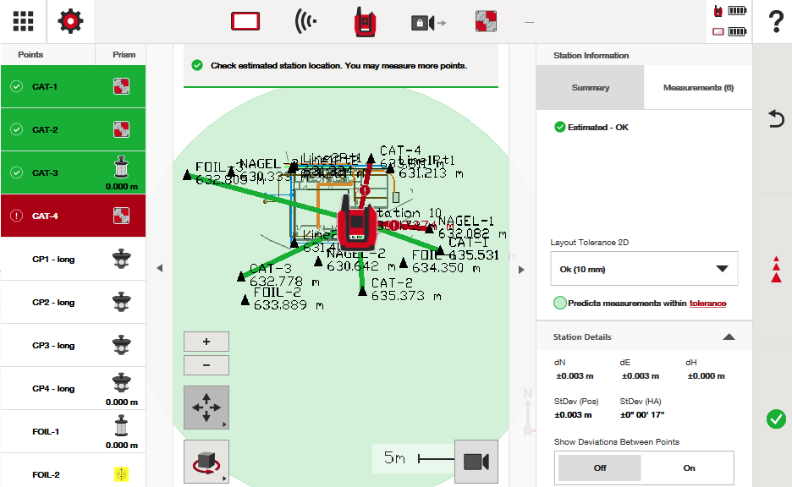Open the Layout Tolerance 2D dropdown

point(644,269)
